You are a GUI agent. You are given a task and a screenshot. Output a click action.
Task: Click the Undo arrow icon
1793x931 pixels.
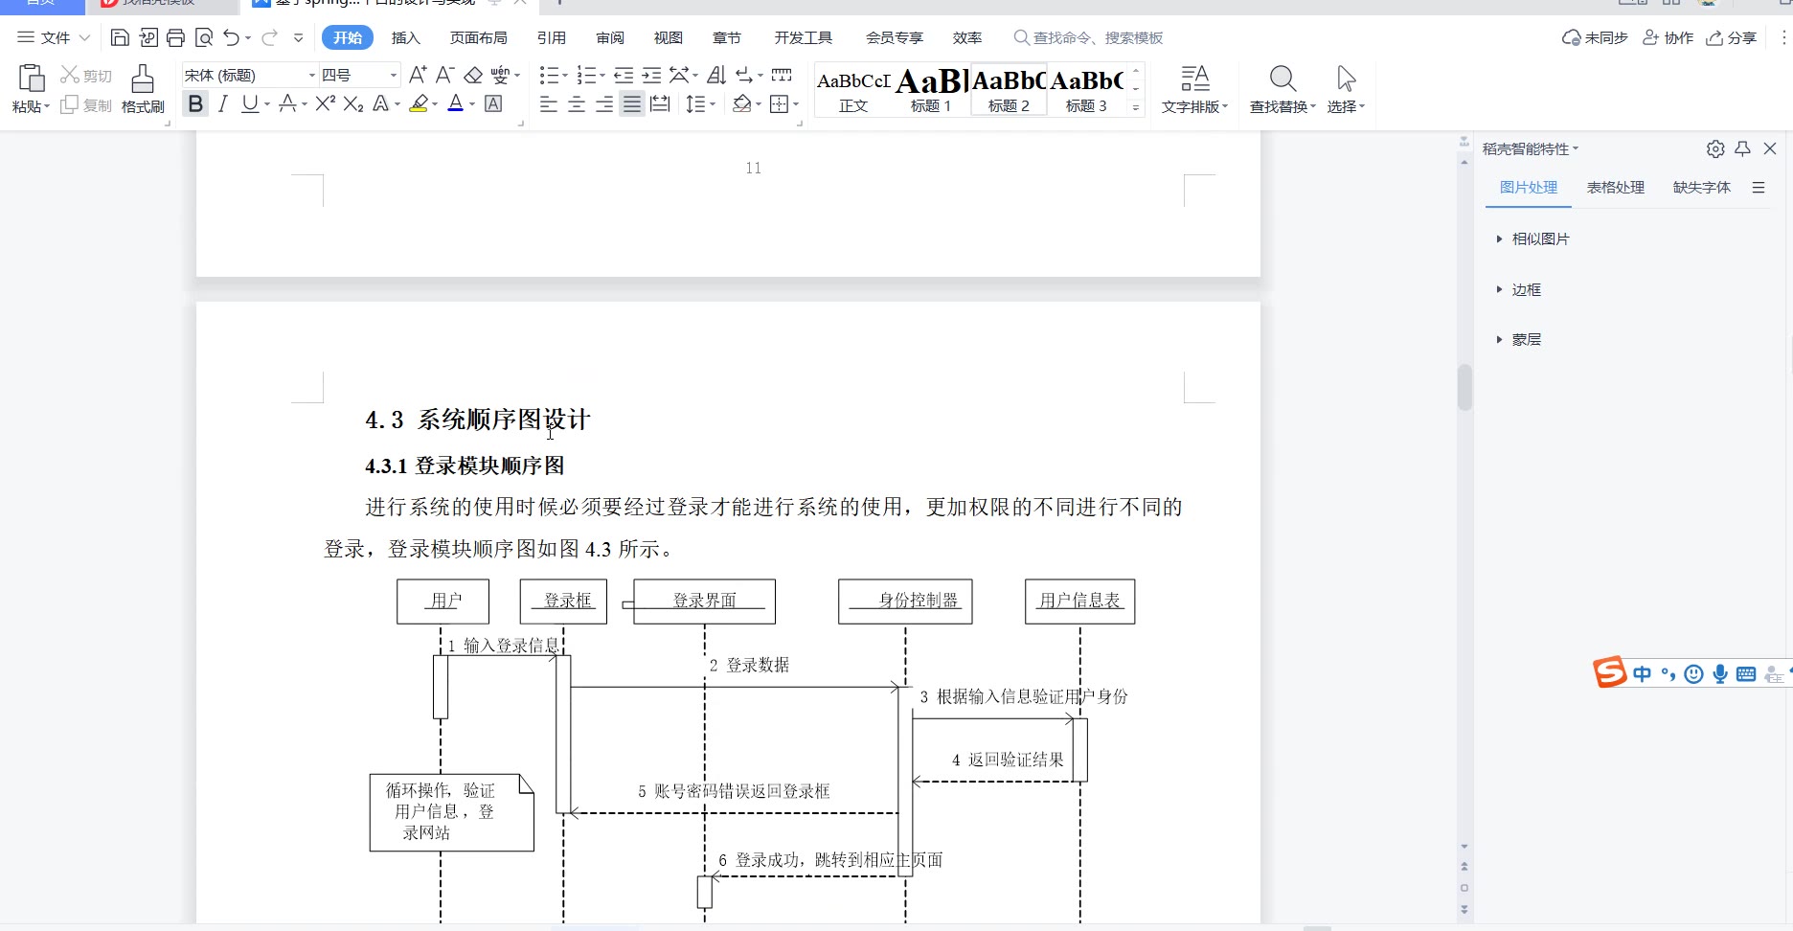231,38
